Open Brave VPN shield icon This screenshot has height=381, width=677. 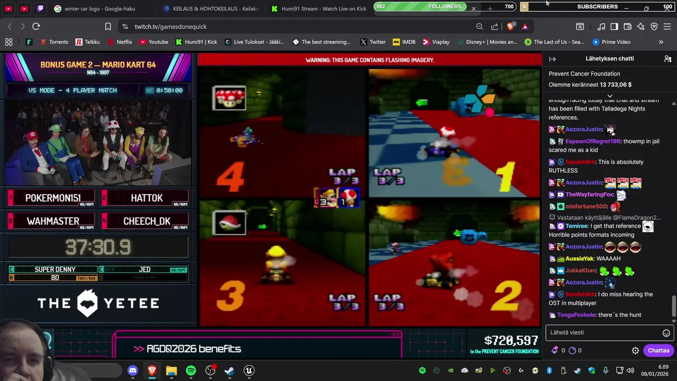[x=654, y=26]
